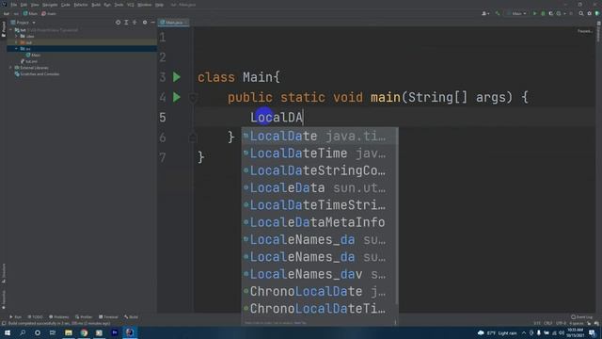This screenshot has width=602, height=339.
Task: Open the Event Log
Action: coord(581,317)
